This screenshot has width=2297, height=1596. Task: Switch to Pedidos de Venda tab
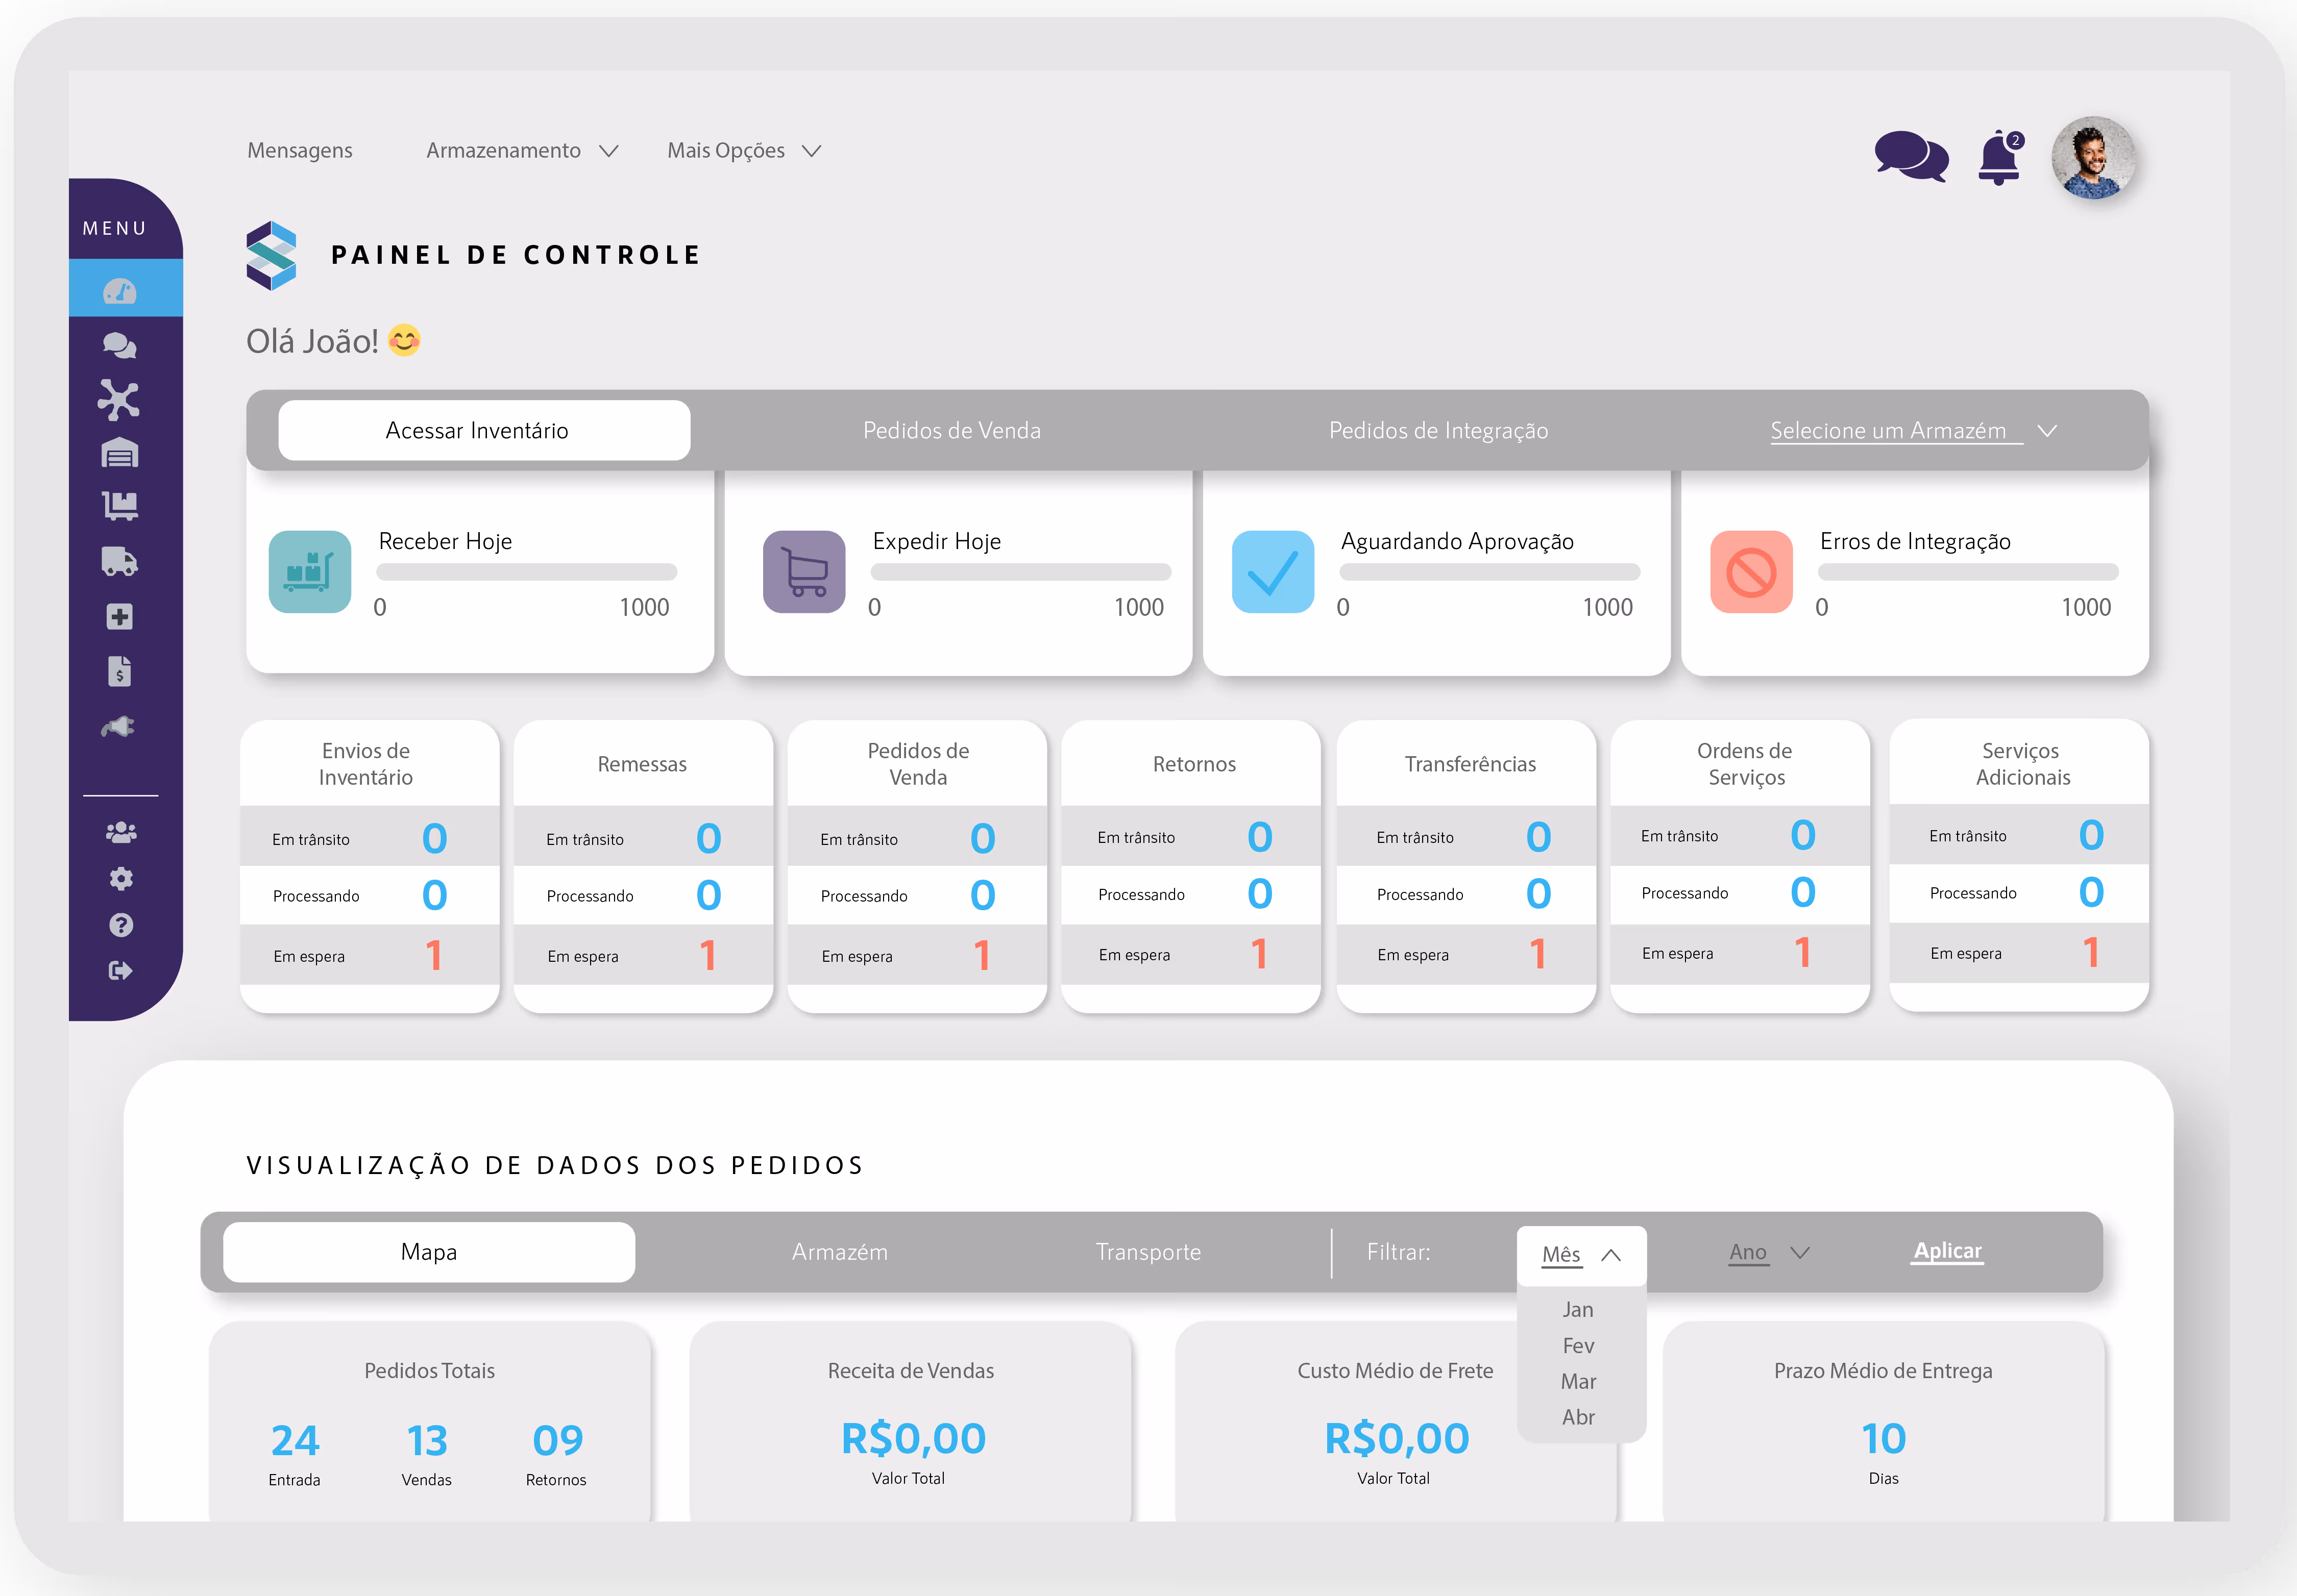pos(951,431)
